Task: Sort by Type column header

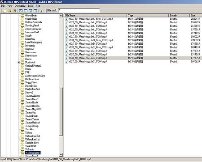Action: pyautogui.click(x=148, y=15)
